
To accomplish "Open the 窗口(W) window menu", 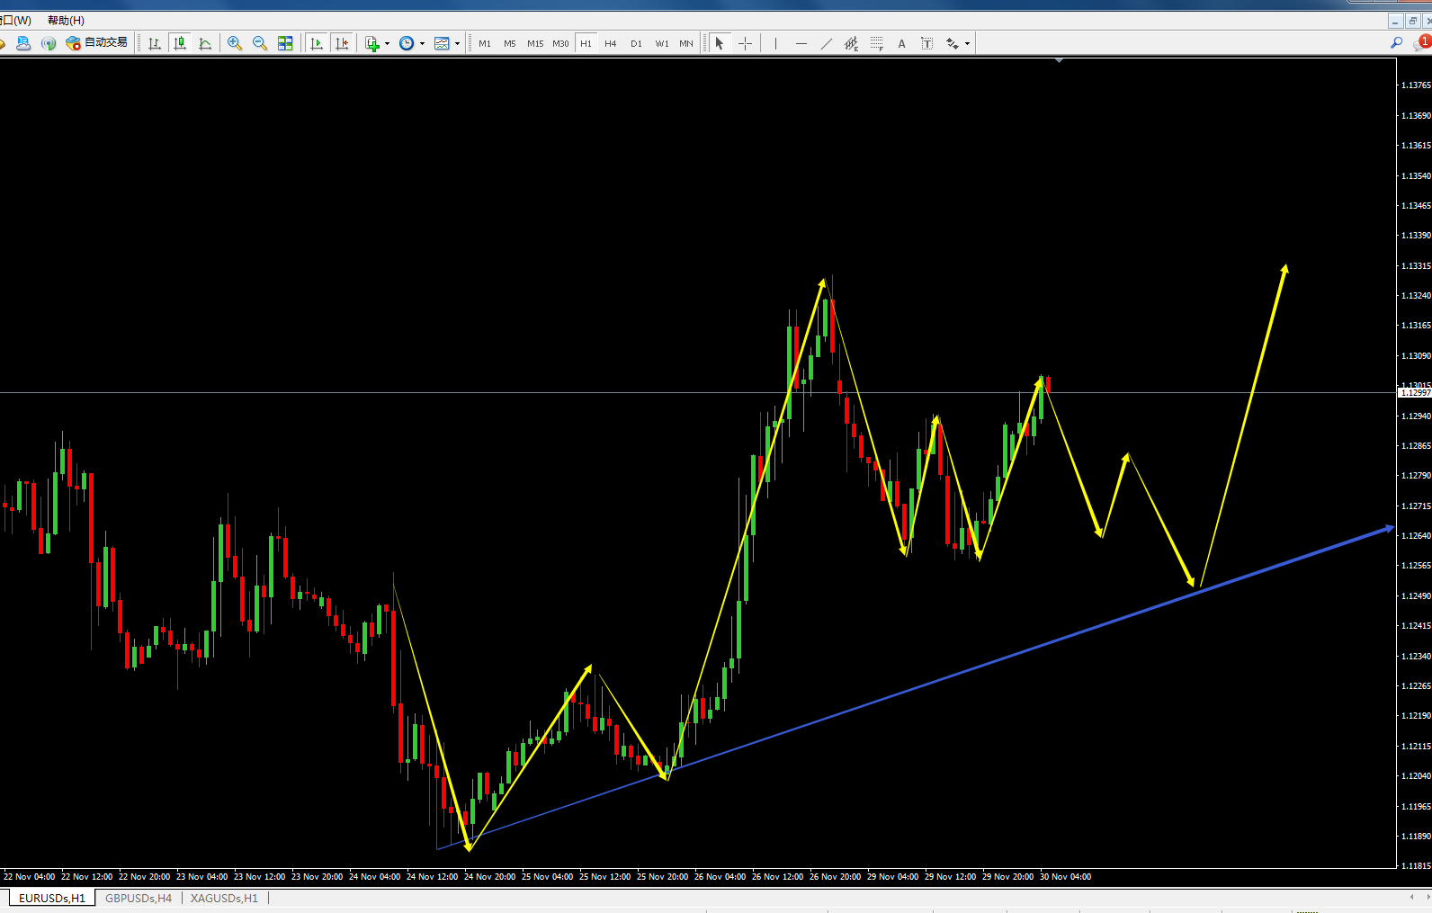I will [15, 21].
